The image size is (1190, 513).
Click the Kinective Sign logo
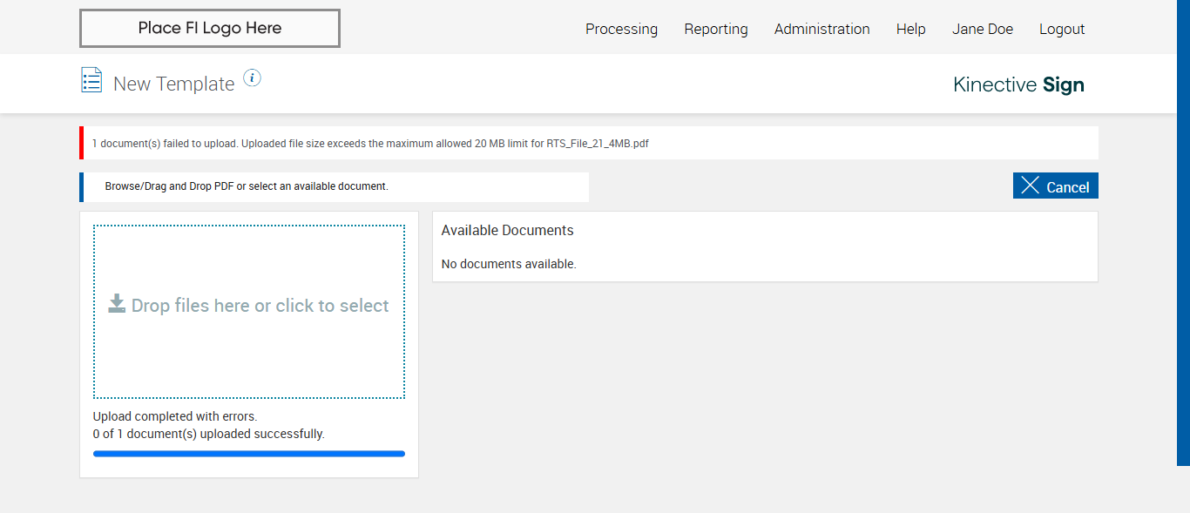pos(1018,84)
